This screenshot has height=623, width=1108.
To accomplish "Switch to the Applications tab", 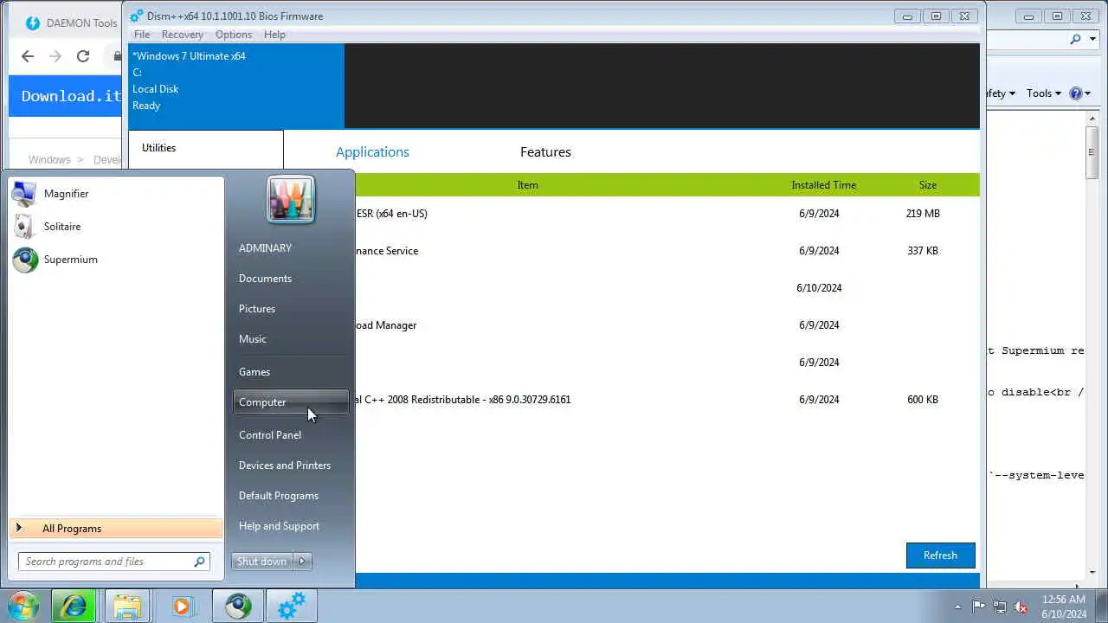I will click(372, 152).
